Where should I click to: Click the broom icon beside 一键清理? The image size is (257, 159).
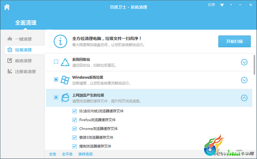pos(10,39)
